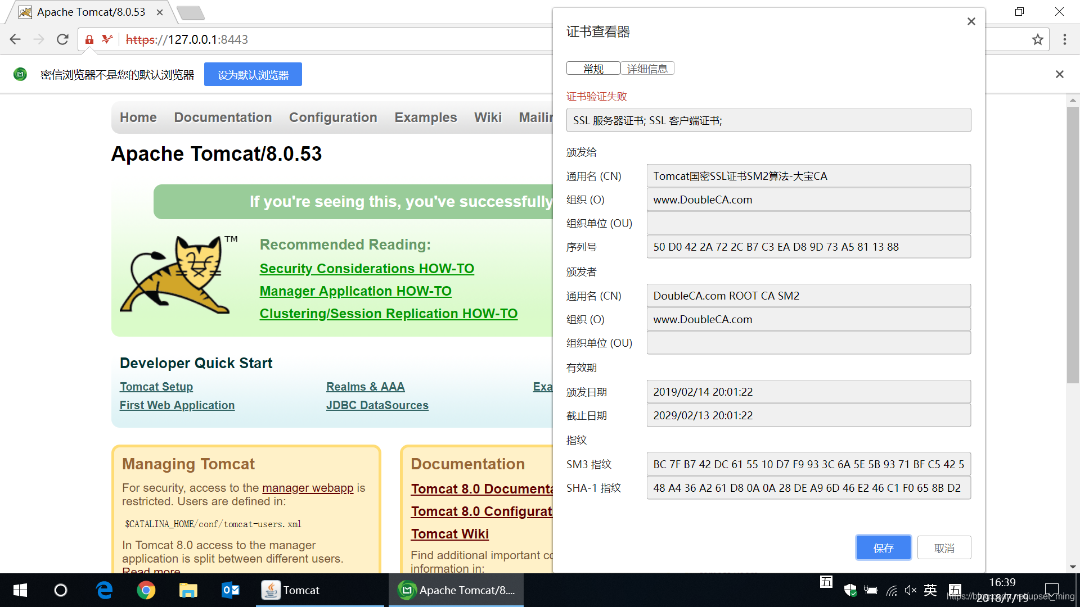
Task: Open Windows Defender tray icon
Action: pyautogui.click(x=850, y=590)
